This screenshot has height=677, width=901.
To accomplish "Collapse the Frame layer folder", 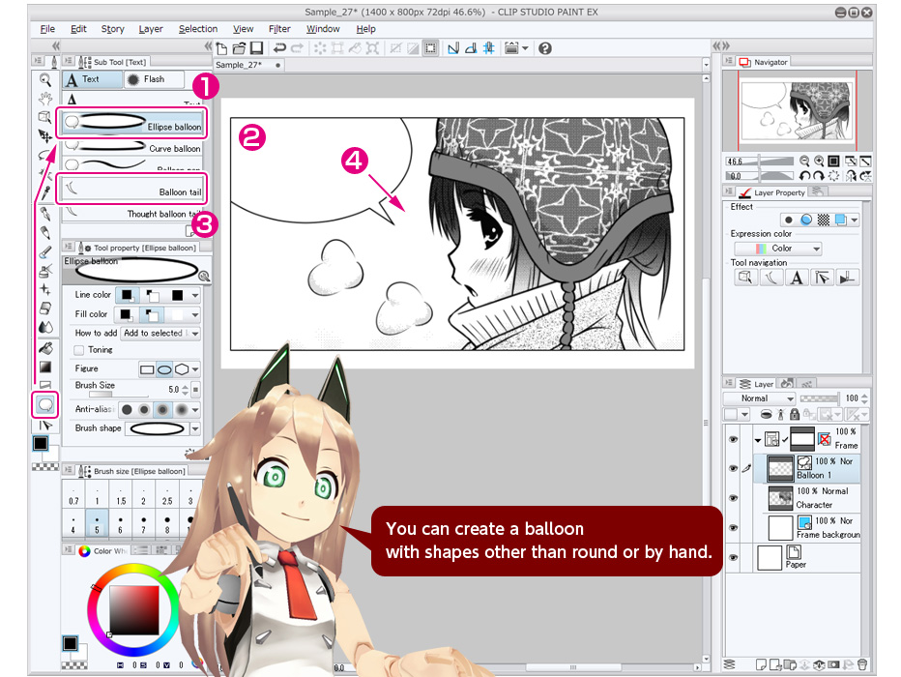I will [758, 438].
